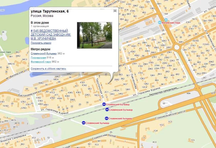Click the В этом доме heading
Screen dimensions: 216x148
40,23
